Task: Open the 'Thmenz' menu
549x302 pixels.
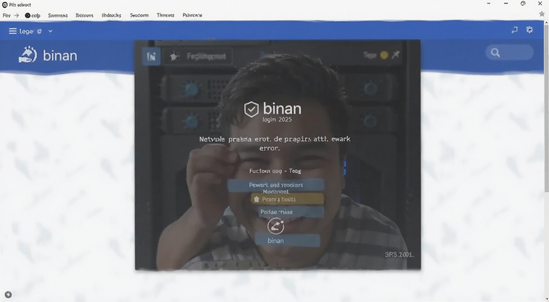Action: 165,15
